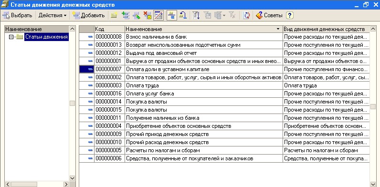Toggle the hierarchical view icon
The height and width of the screenshot is (187, 380).
172,15
